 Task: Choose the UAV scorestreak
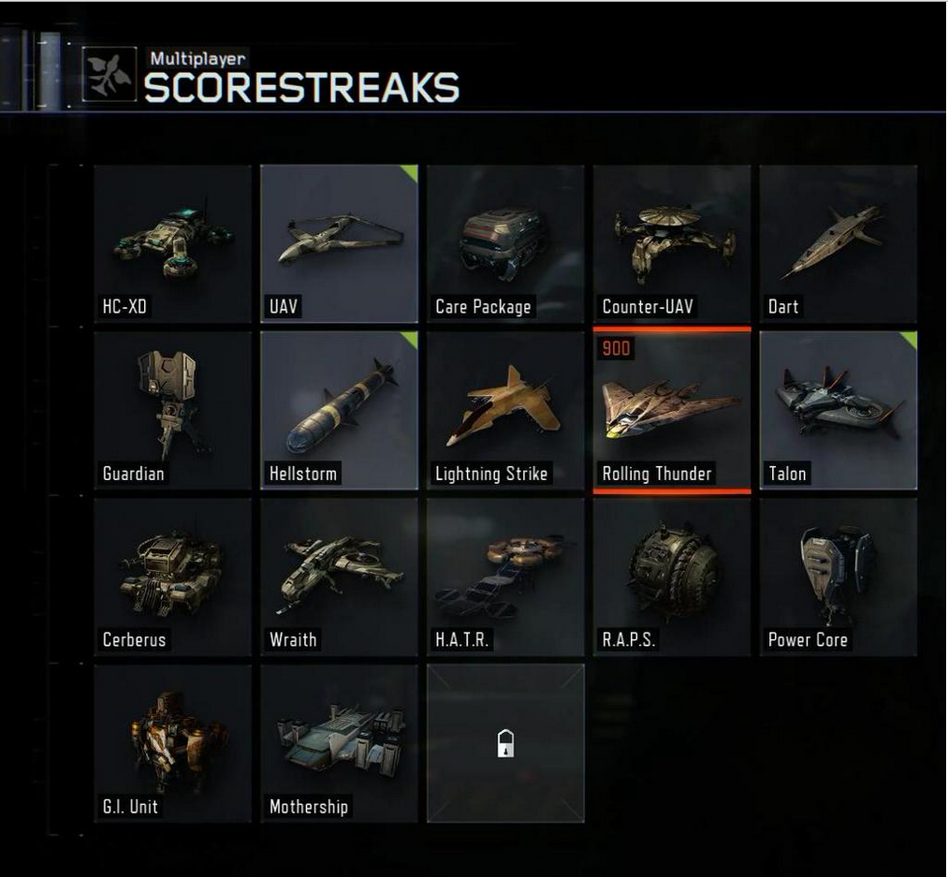coord(339,243)
